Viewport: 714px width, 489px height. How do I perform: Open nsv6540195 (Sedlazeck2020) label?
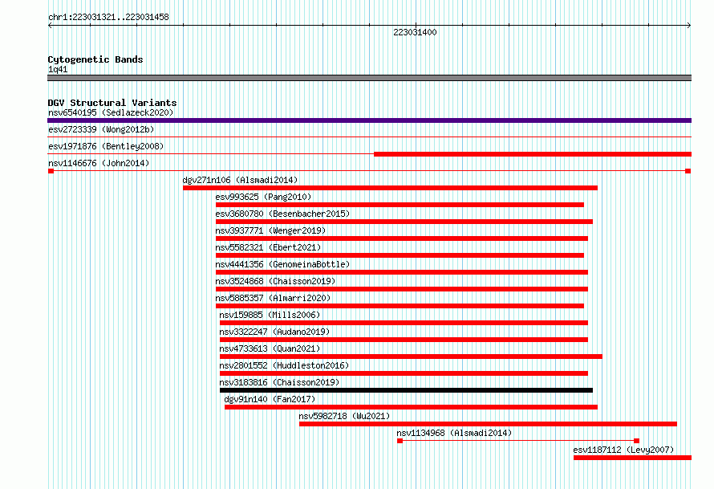click(x=111, y=112)
